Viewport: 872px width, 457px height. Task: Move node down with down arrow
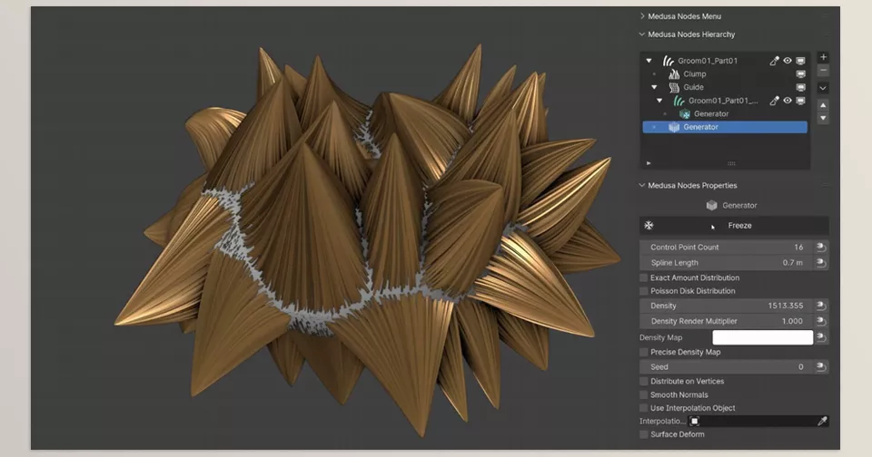click(x=823, y=119)
